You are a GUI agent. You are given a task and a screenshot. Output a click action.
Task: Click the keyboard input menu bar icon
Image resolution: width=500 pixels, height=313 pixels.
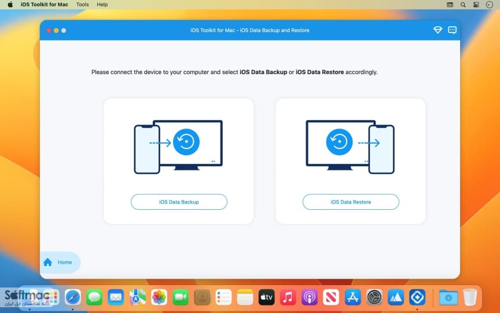450,5
